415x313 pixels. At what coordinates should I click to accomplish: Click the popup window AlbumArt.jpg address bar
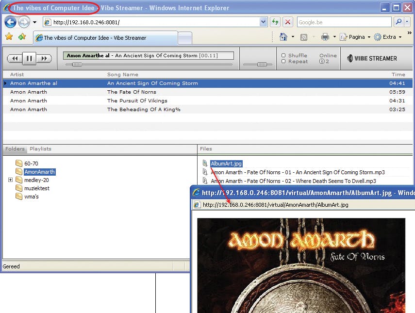coord(303,205)
